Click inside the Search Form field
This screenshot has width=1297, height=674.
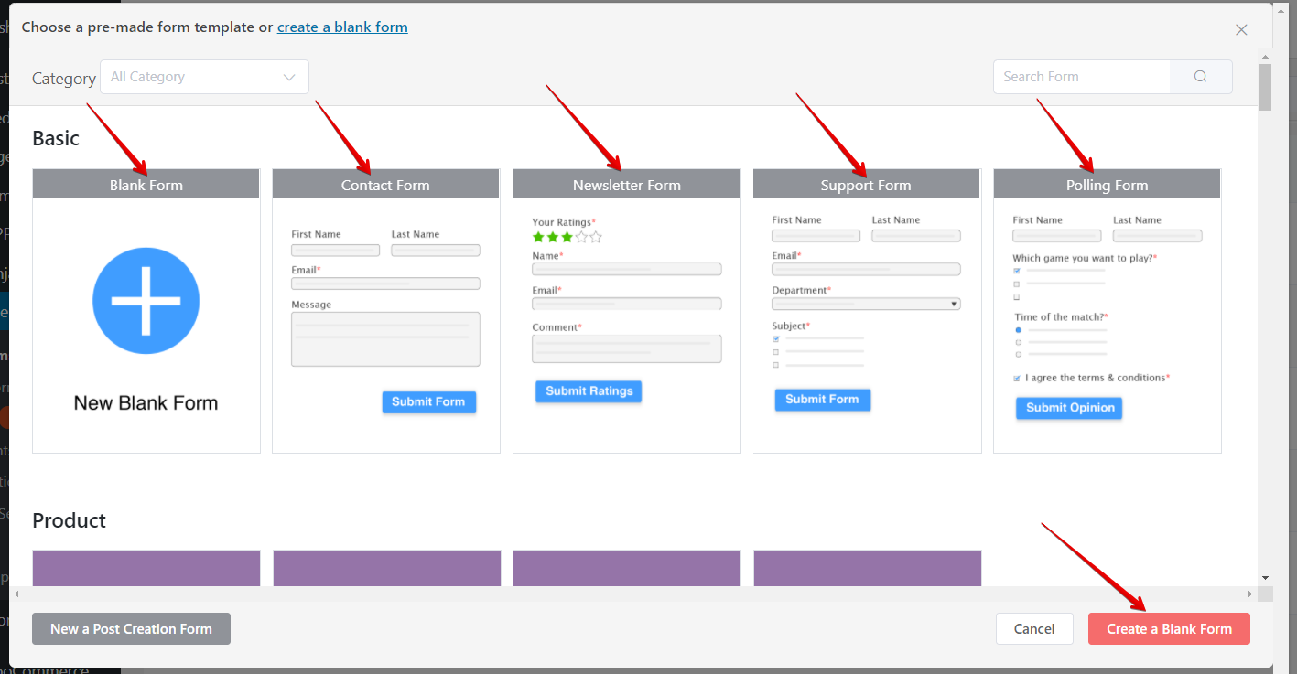pos(1080,77)
